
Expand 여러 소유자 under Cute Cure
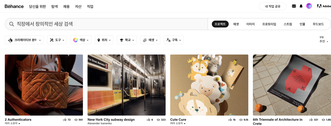coord(178,124)
